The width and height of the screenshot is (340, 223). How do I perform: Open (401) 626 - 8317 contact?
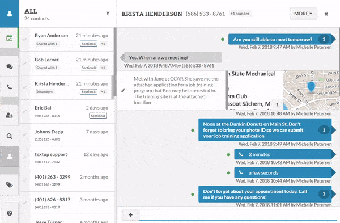pyautogui.click(x=67, y=203)
